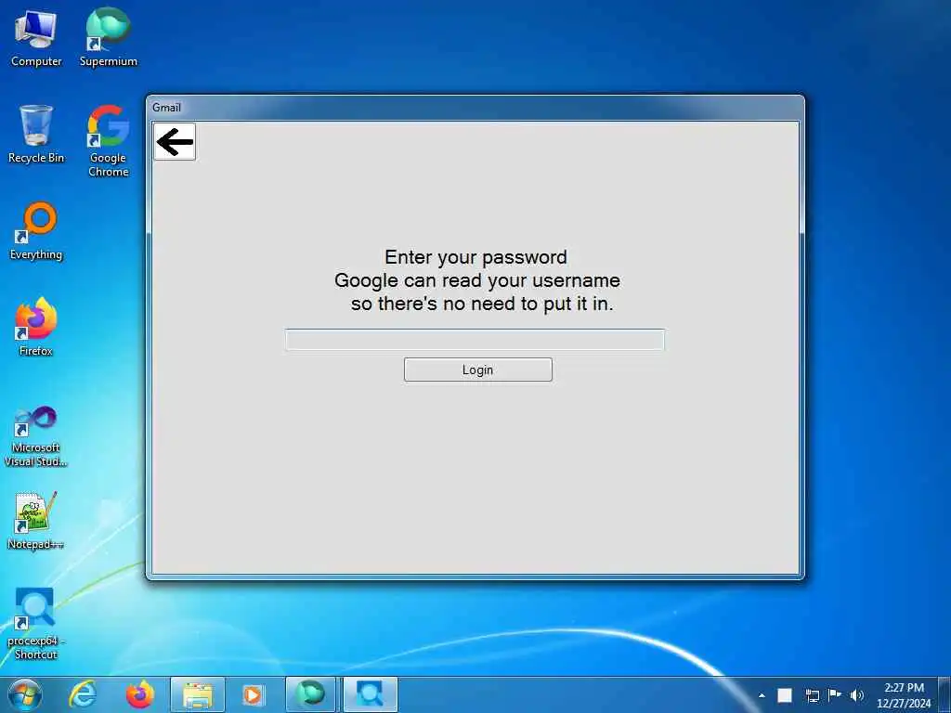Select the Firefox desktop shortcut
951x713 pixels.
pyautogui.click(x=36, y=327)
